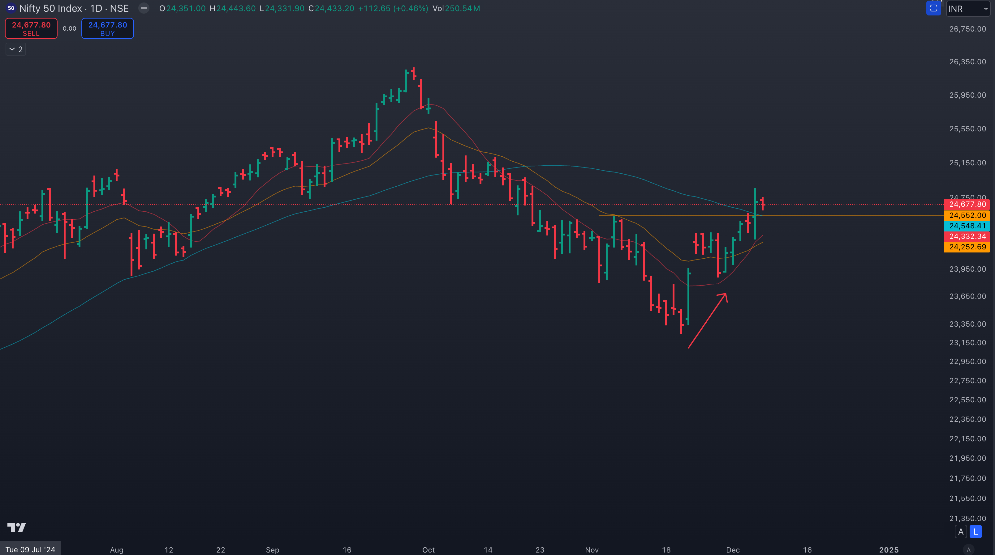
Task: Click the cyan 24,548.41 moving average label
Action: click(967, 226)
